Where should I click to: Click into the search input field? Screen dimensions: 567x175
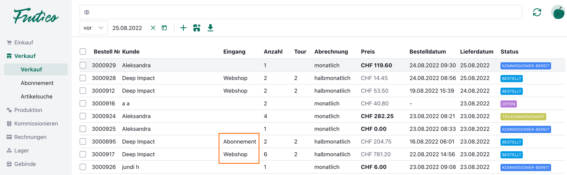coord(303,12)
